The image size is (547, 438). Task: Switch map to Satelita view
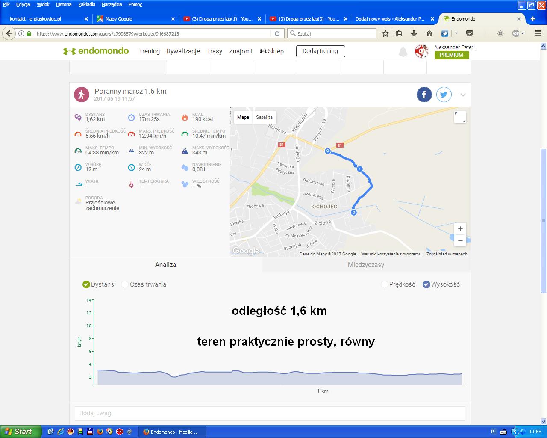tap(264, 117)
